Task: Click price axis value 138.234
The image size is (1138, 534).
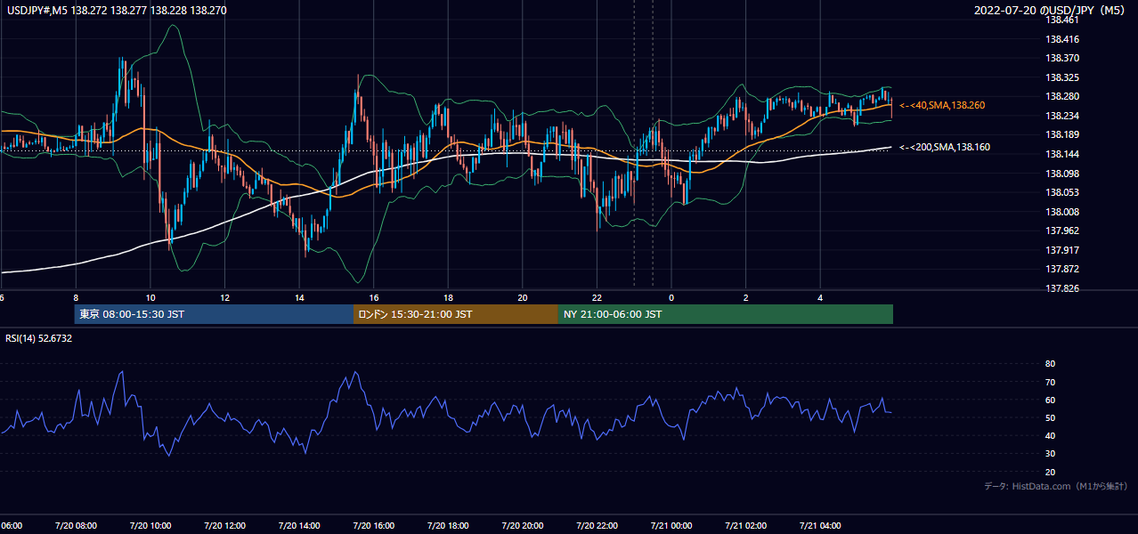Action: [1063, 116]
